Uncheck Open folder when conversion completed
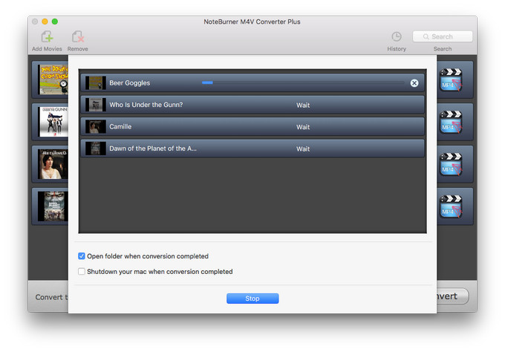 click(x=82, y=256)
